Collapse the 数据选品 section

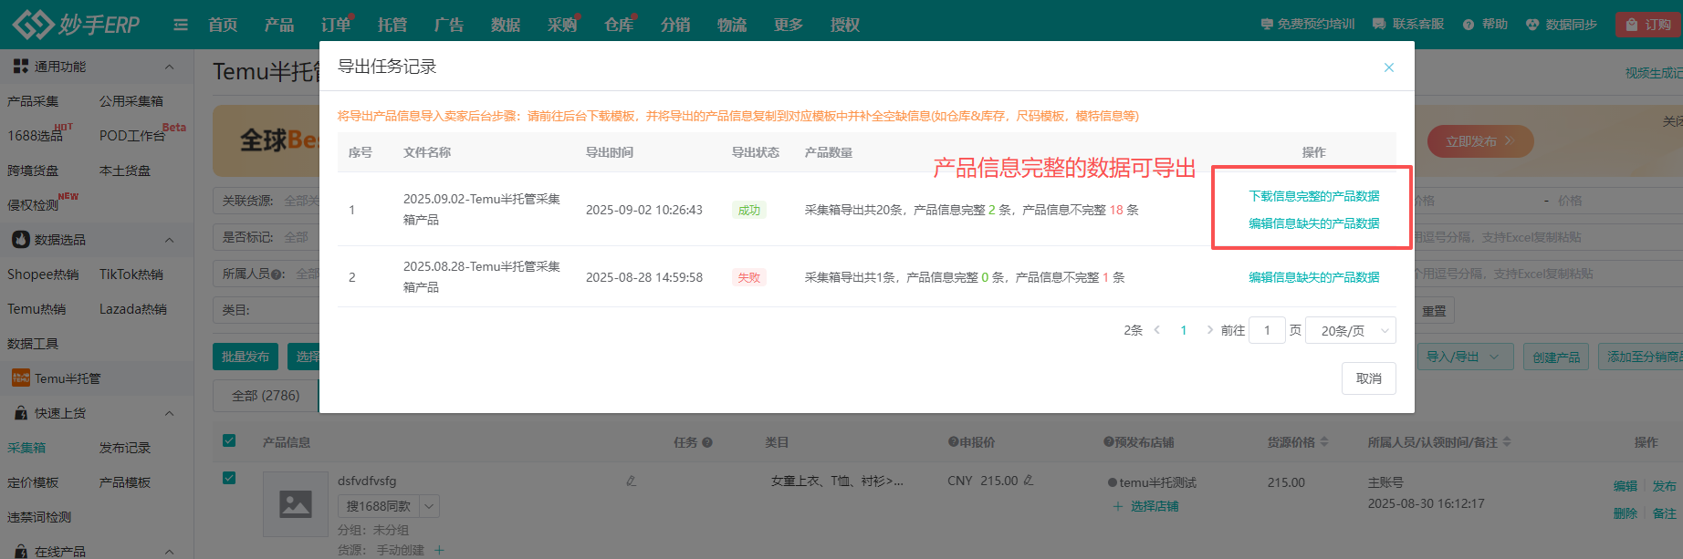pyautogui.click(x=169, y=240)
